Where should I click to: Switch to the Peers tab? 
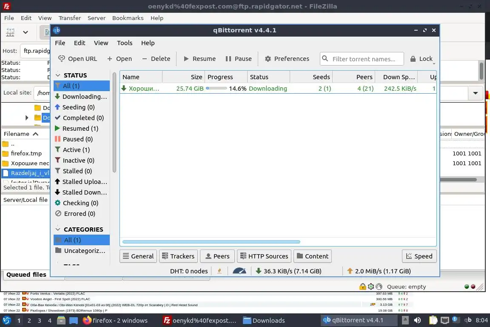(x=217, y=256)
